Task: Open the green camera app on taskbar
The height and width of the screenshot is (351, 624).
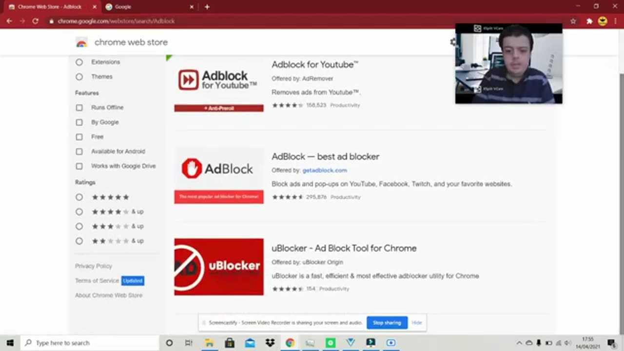Action: click(331, 343)
